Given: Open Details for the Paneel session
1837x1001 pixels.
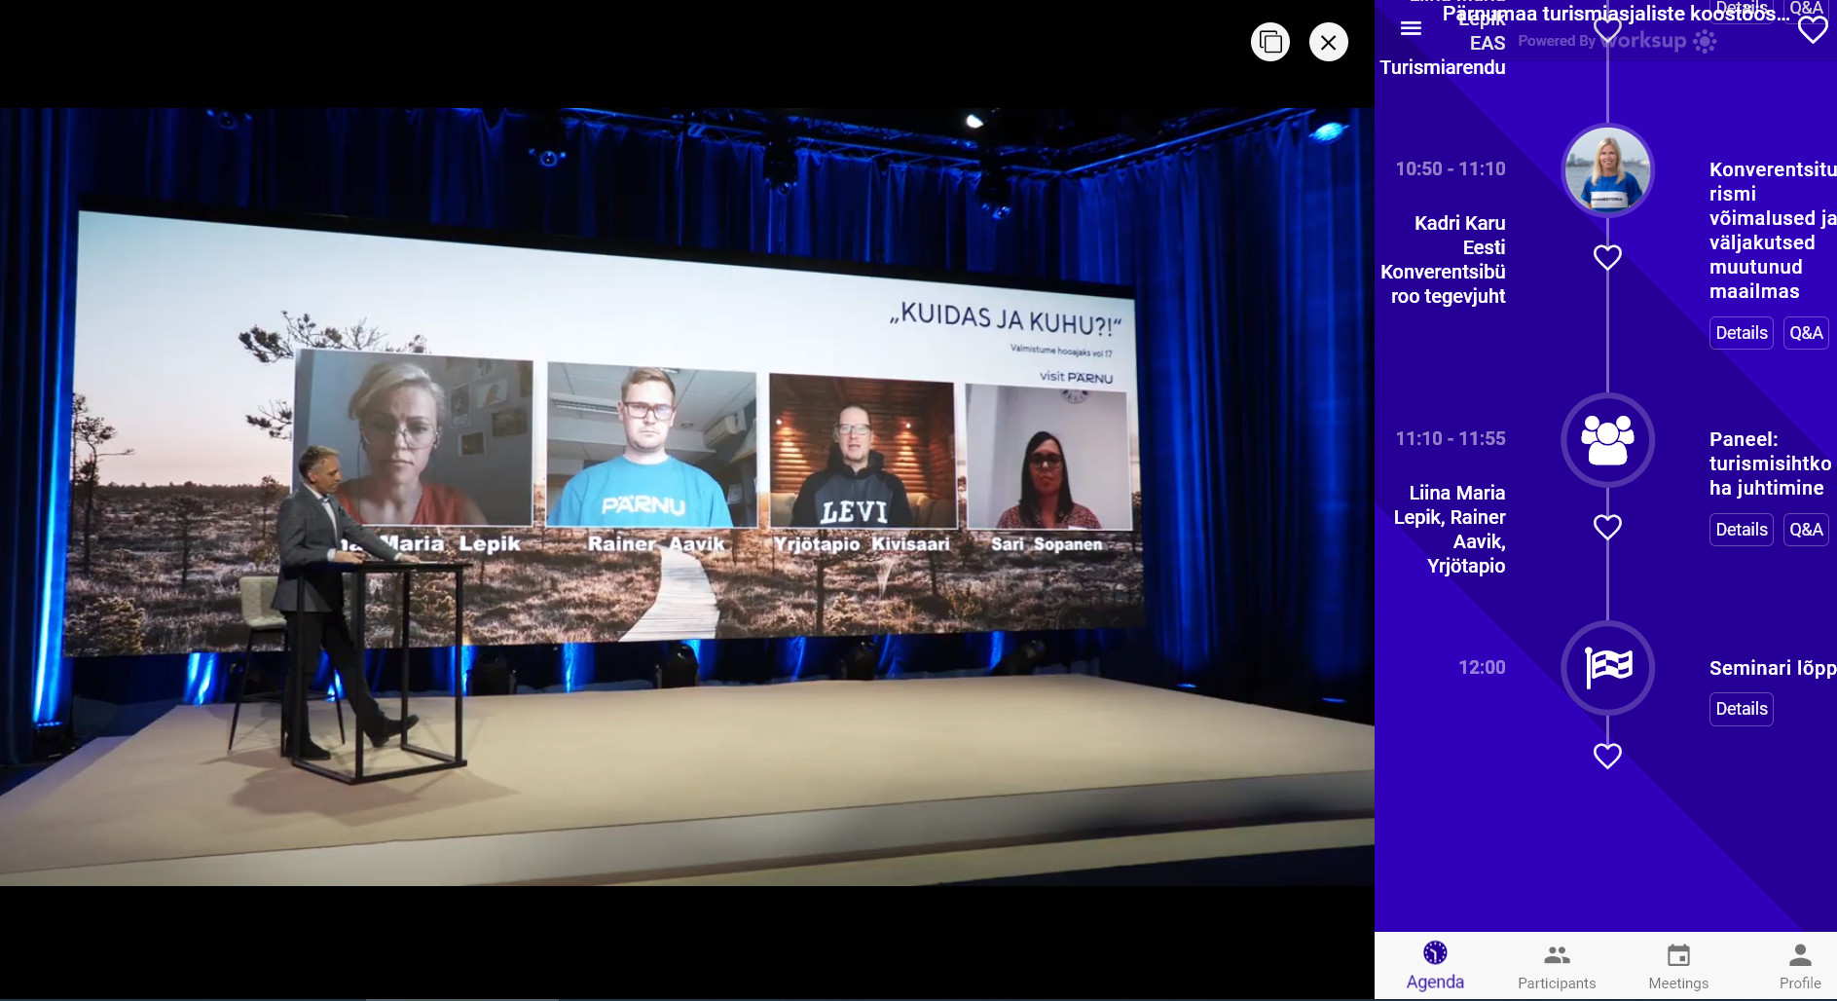Looking at the screenshot, I should click(1741, 530).
